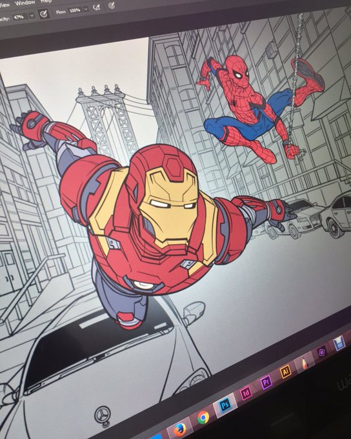This screenshot has height=439, width=351.
Task: Open Firefox from the taskbar
Action: click(x=180, y=429)
